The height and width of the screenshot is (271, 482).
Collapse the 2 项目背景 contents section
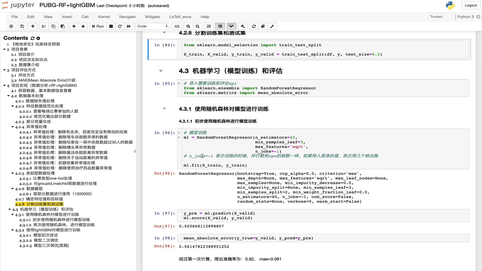pos(5,49)
